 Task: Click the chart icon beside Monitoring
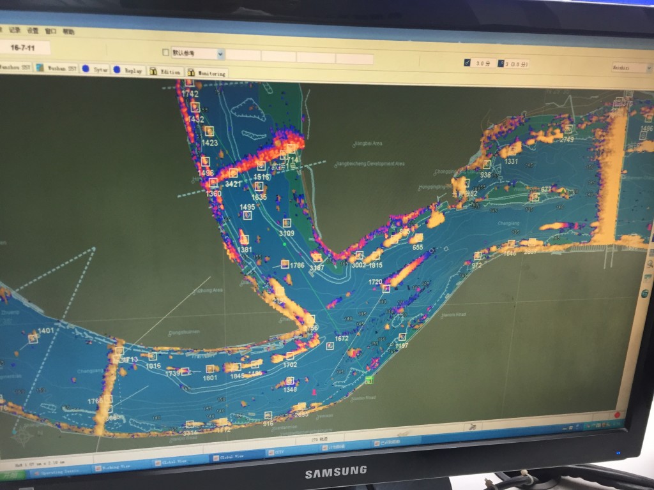click(x=190, y=73)
